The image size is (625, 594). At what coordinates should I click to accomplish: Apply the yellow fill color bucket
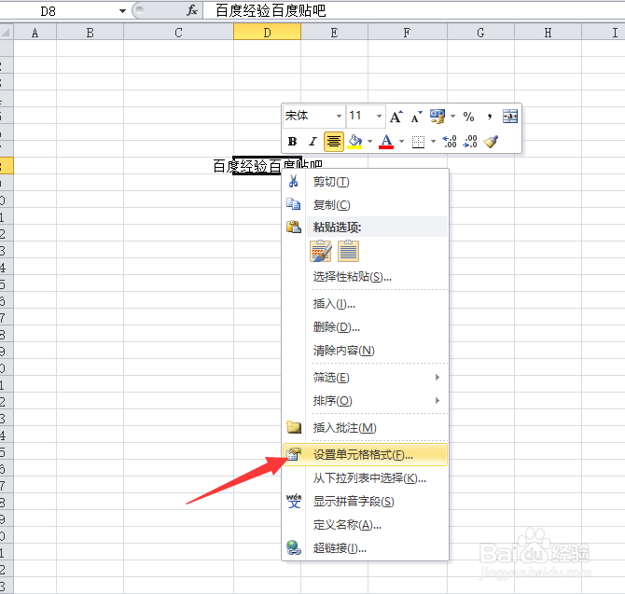pos(354,142)
